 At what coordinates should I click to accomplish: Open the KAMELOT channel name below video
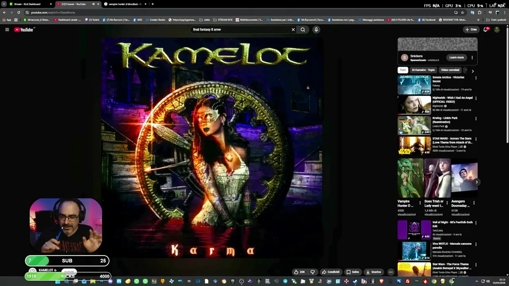tap(46, 270)
